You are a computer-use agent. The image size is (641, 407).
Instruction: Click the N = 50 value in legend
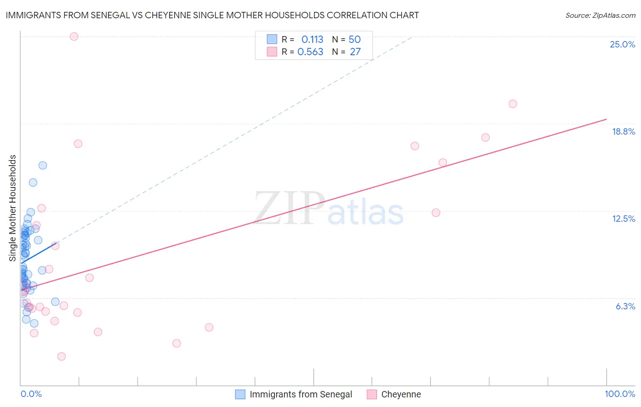click(346, 39)
